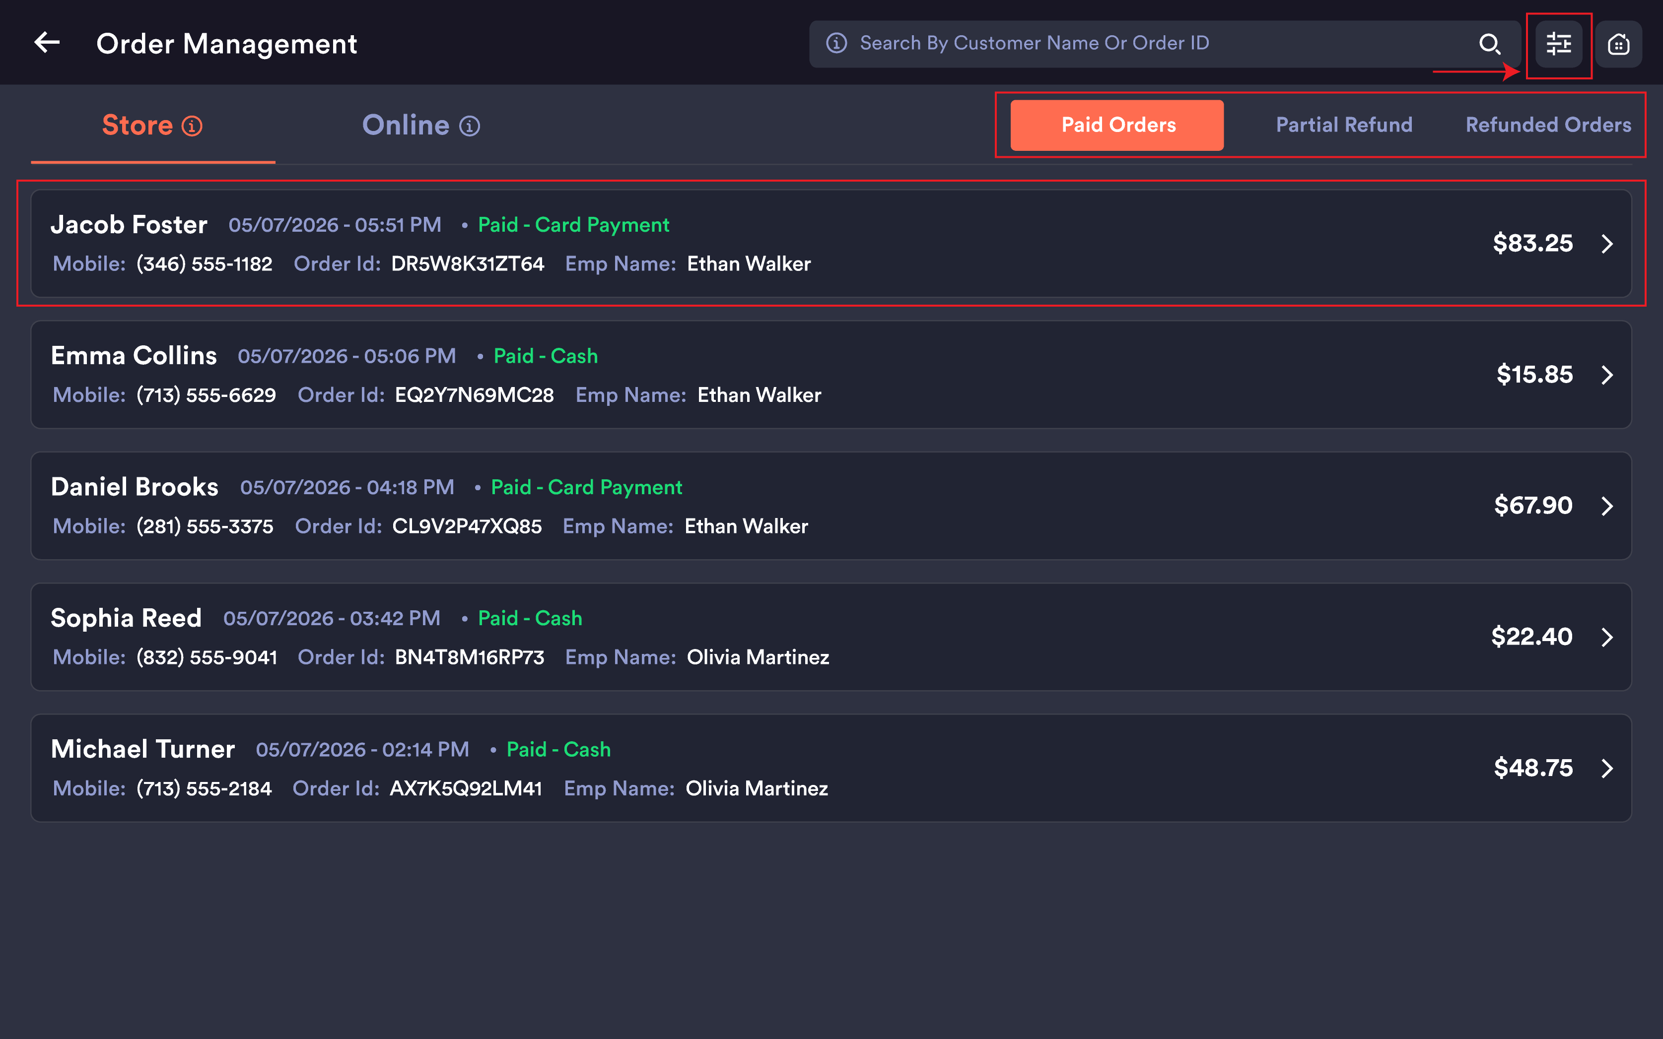The width and height of the screenshot is (1663, 1039).
Task: Click order ID DR5W8K31ZT64
Action: pos(468,264)
